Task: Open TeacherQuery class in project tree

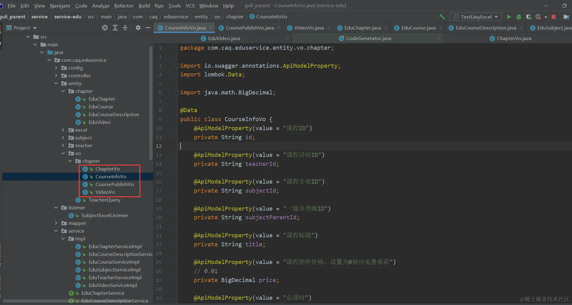Action: pos(104,200)
